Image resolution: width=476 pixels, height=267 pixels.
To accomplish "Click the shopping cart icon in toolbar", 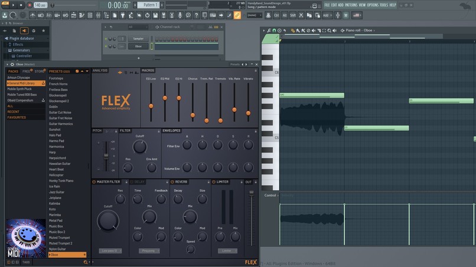I will coord(345,15).
